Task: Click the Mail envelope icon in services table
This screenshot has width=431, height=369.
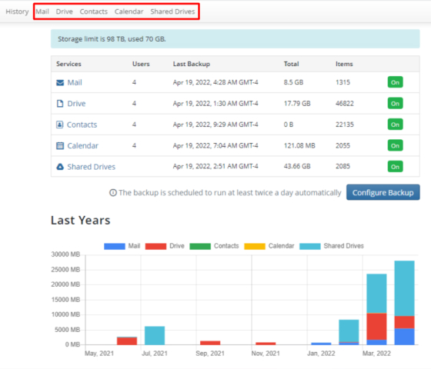Action: point(60,83)
